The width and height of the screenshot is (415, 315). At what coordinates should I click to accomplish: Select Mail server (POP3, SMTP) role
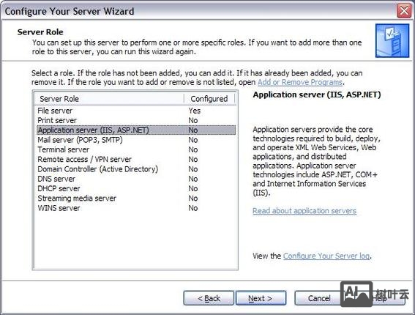pos(136,140)
